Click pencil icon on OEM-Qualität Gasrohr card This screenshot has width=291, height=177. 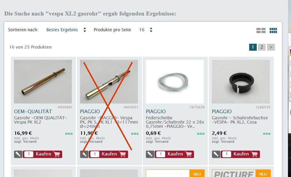pyautogui.click(x=18, y=154)
